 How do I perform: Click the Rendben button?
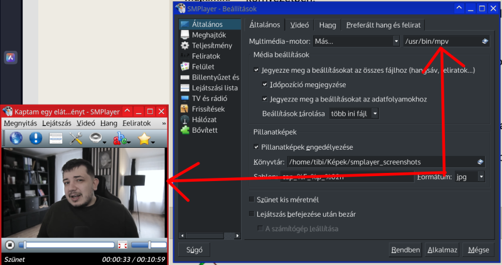click(405, 250)
